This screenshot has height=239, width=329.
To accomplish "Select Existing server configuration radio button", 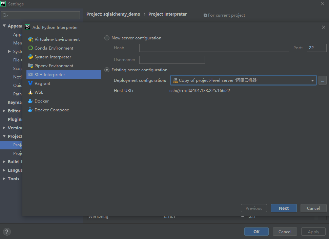I will point(107,70).
